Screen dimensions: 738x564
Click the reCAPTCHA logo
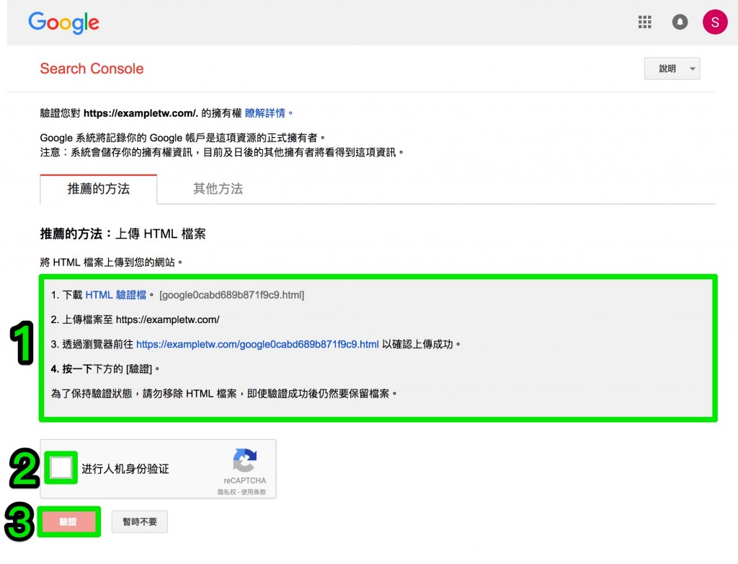click(x=245, y=460)
